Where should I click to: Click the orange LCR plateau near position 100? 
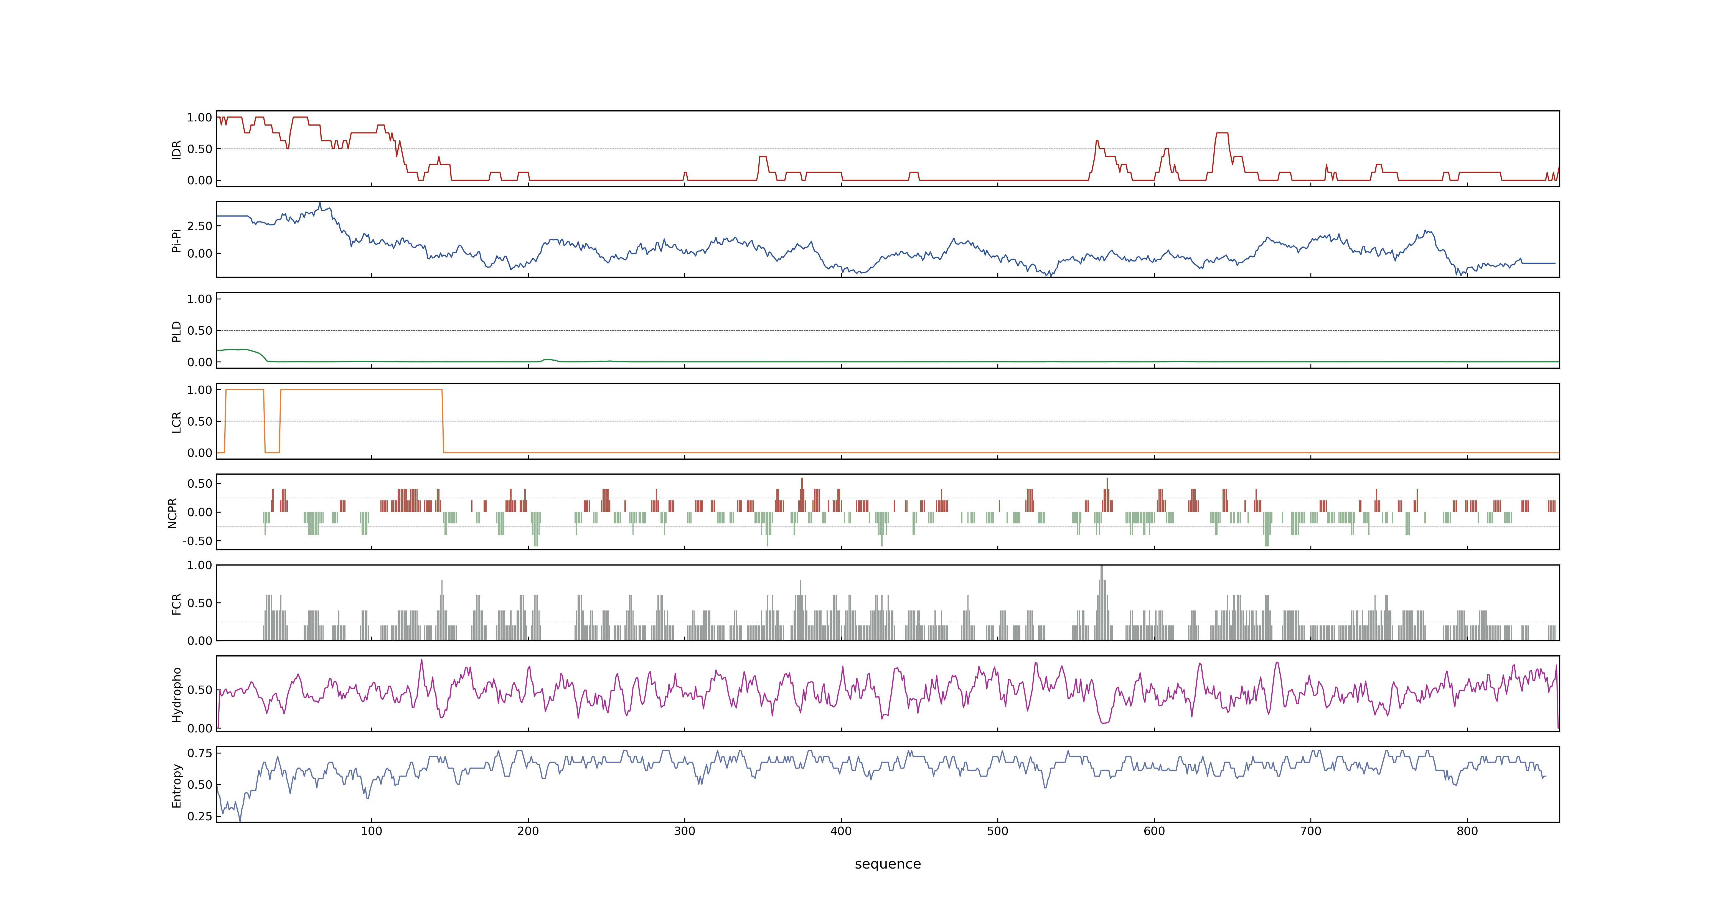point(361,390)
